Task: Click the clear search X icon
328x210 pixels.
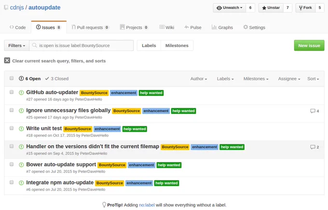Action: (x=7, y=61)
